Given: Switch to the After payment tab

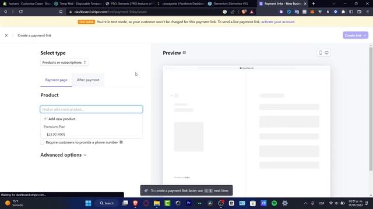Looking at the screenshot, I should coord(88,80).
